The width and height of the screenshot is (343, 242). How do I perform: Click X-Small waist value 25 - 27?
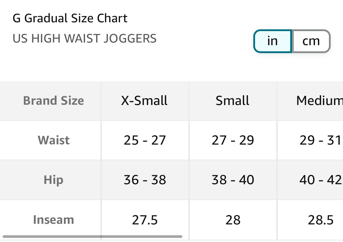click(x=145, y=140)
